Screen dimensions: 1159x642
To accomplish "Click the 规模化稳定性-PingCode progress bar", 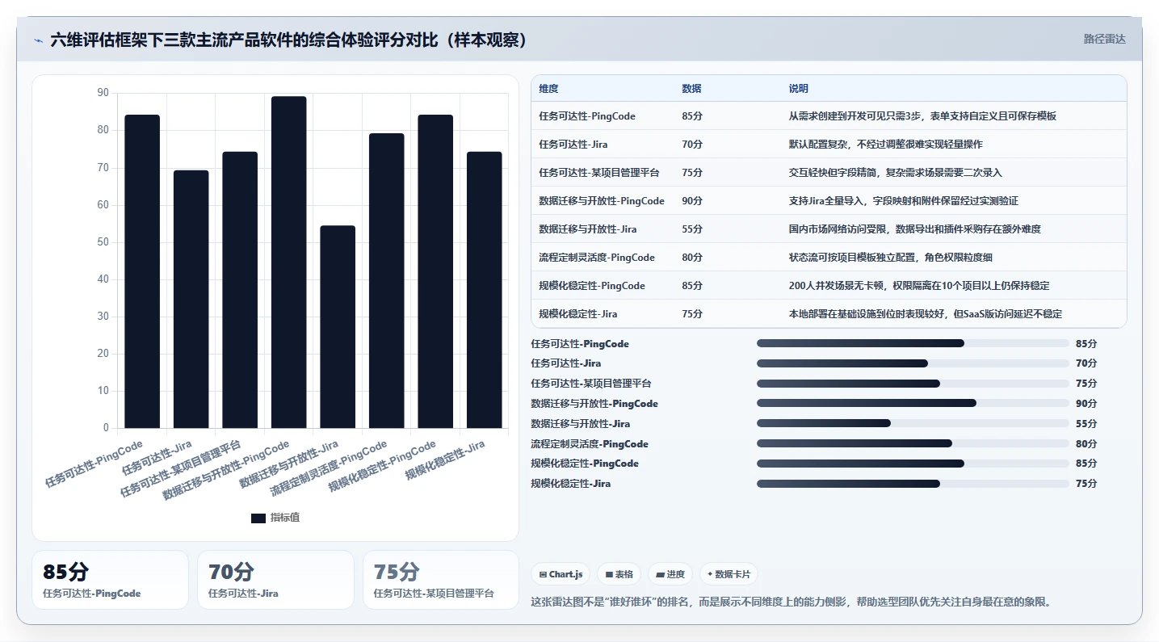I will (x=913, y=464).
